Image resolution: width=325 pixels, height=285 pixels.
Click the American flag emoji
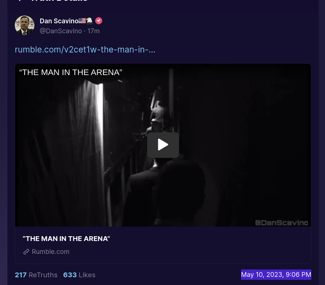point(82,21)
